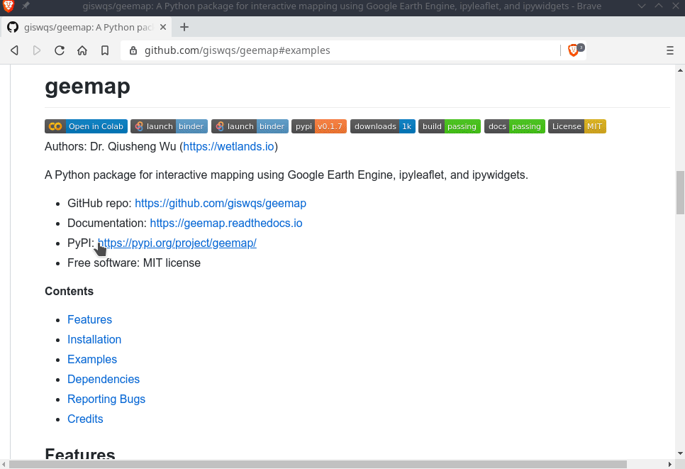Click the scroll left arrow
This screenshot has width=685, height=469.
coord(4,464)
